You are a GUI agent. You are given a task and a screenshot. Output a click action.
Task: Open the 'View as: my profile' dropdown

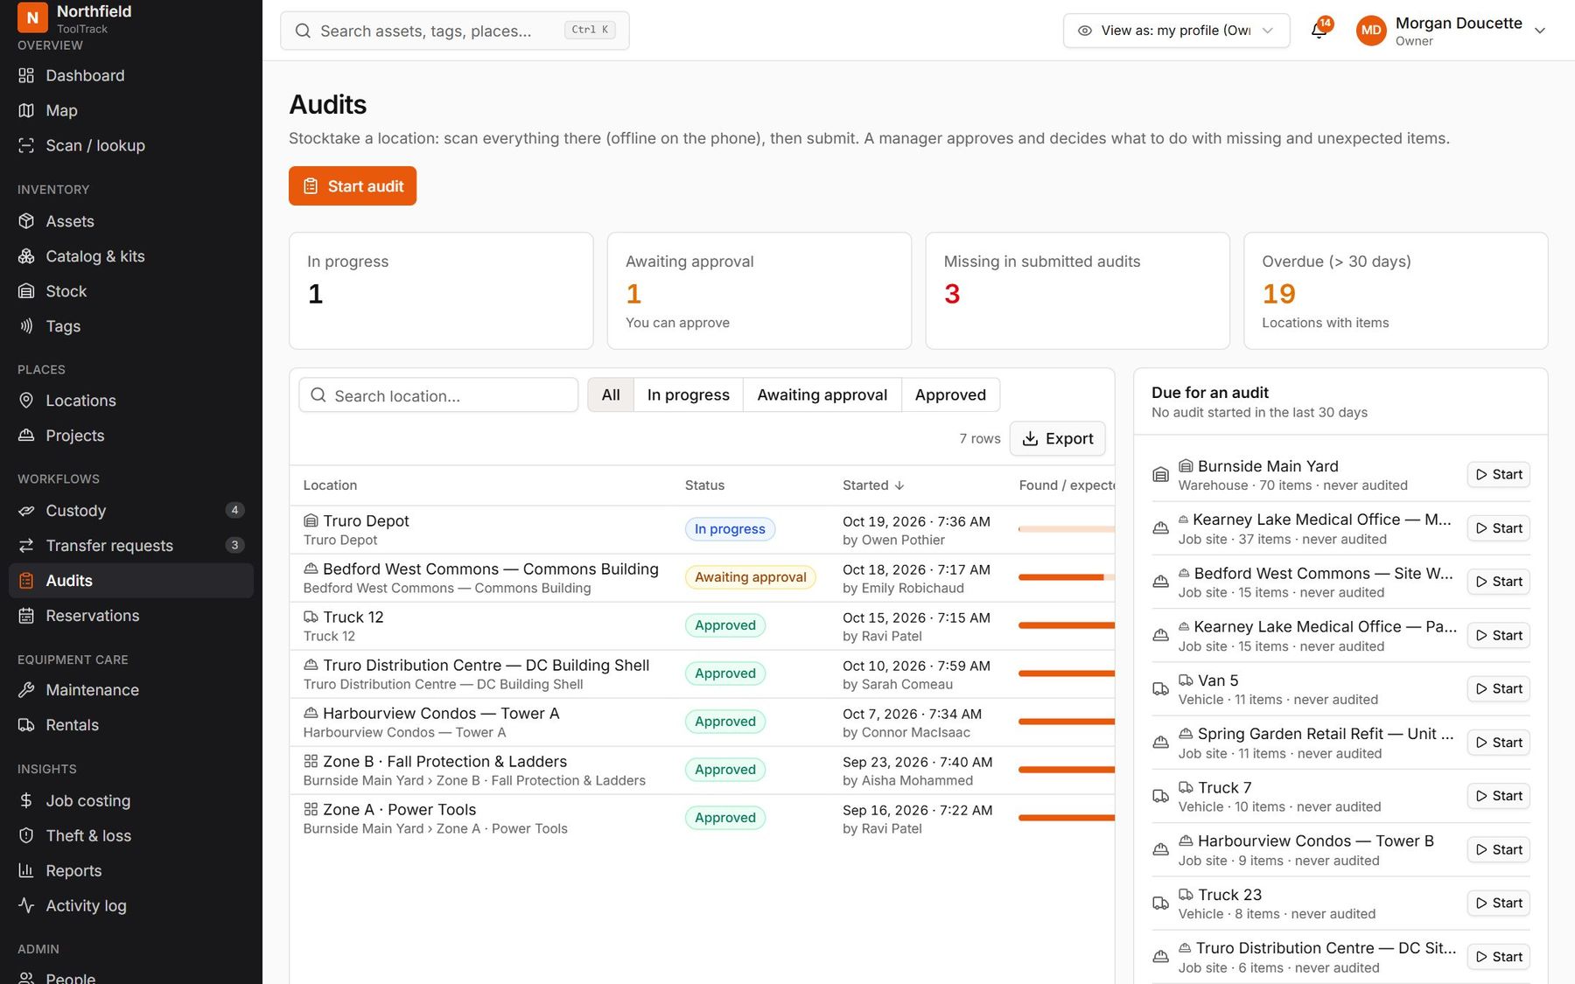tap(1176, 31)
